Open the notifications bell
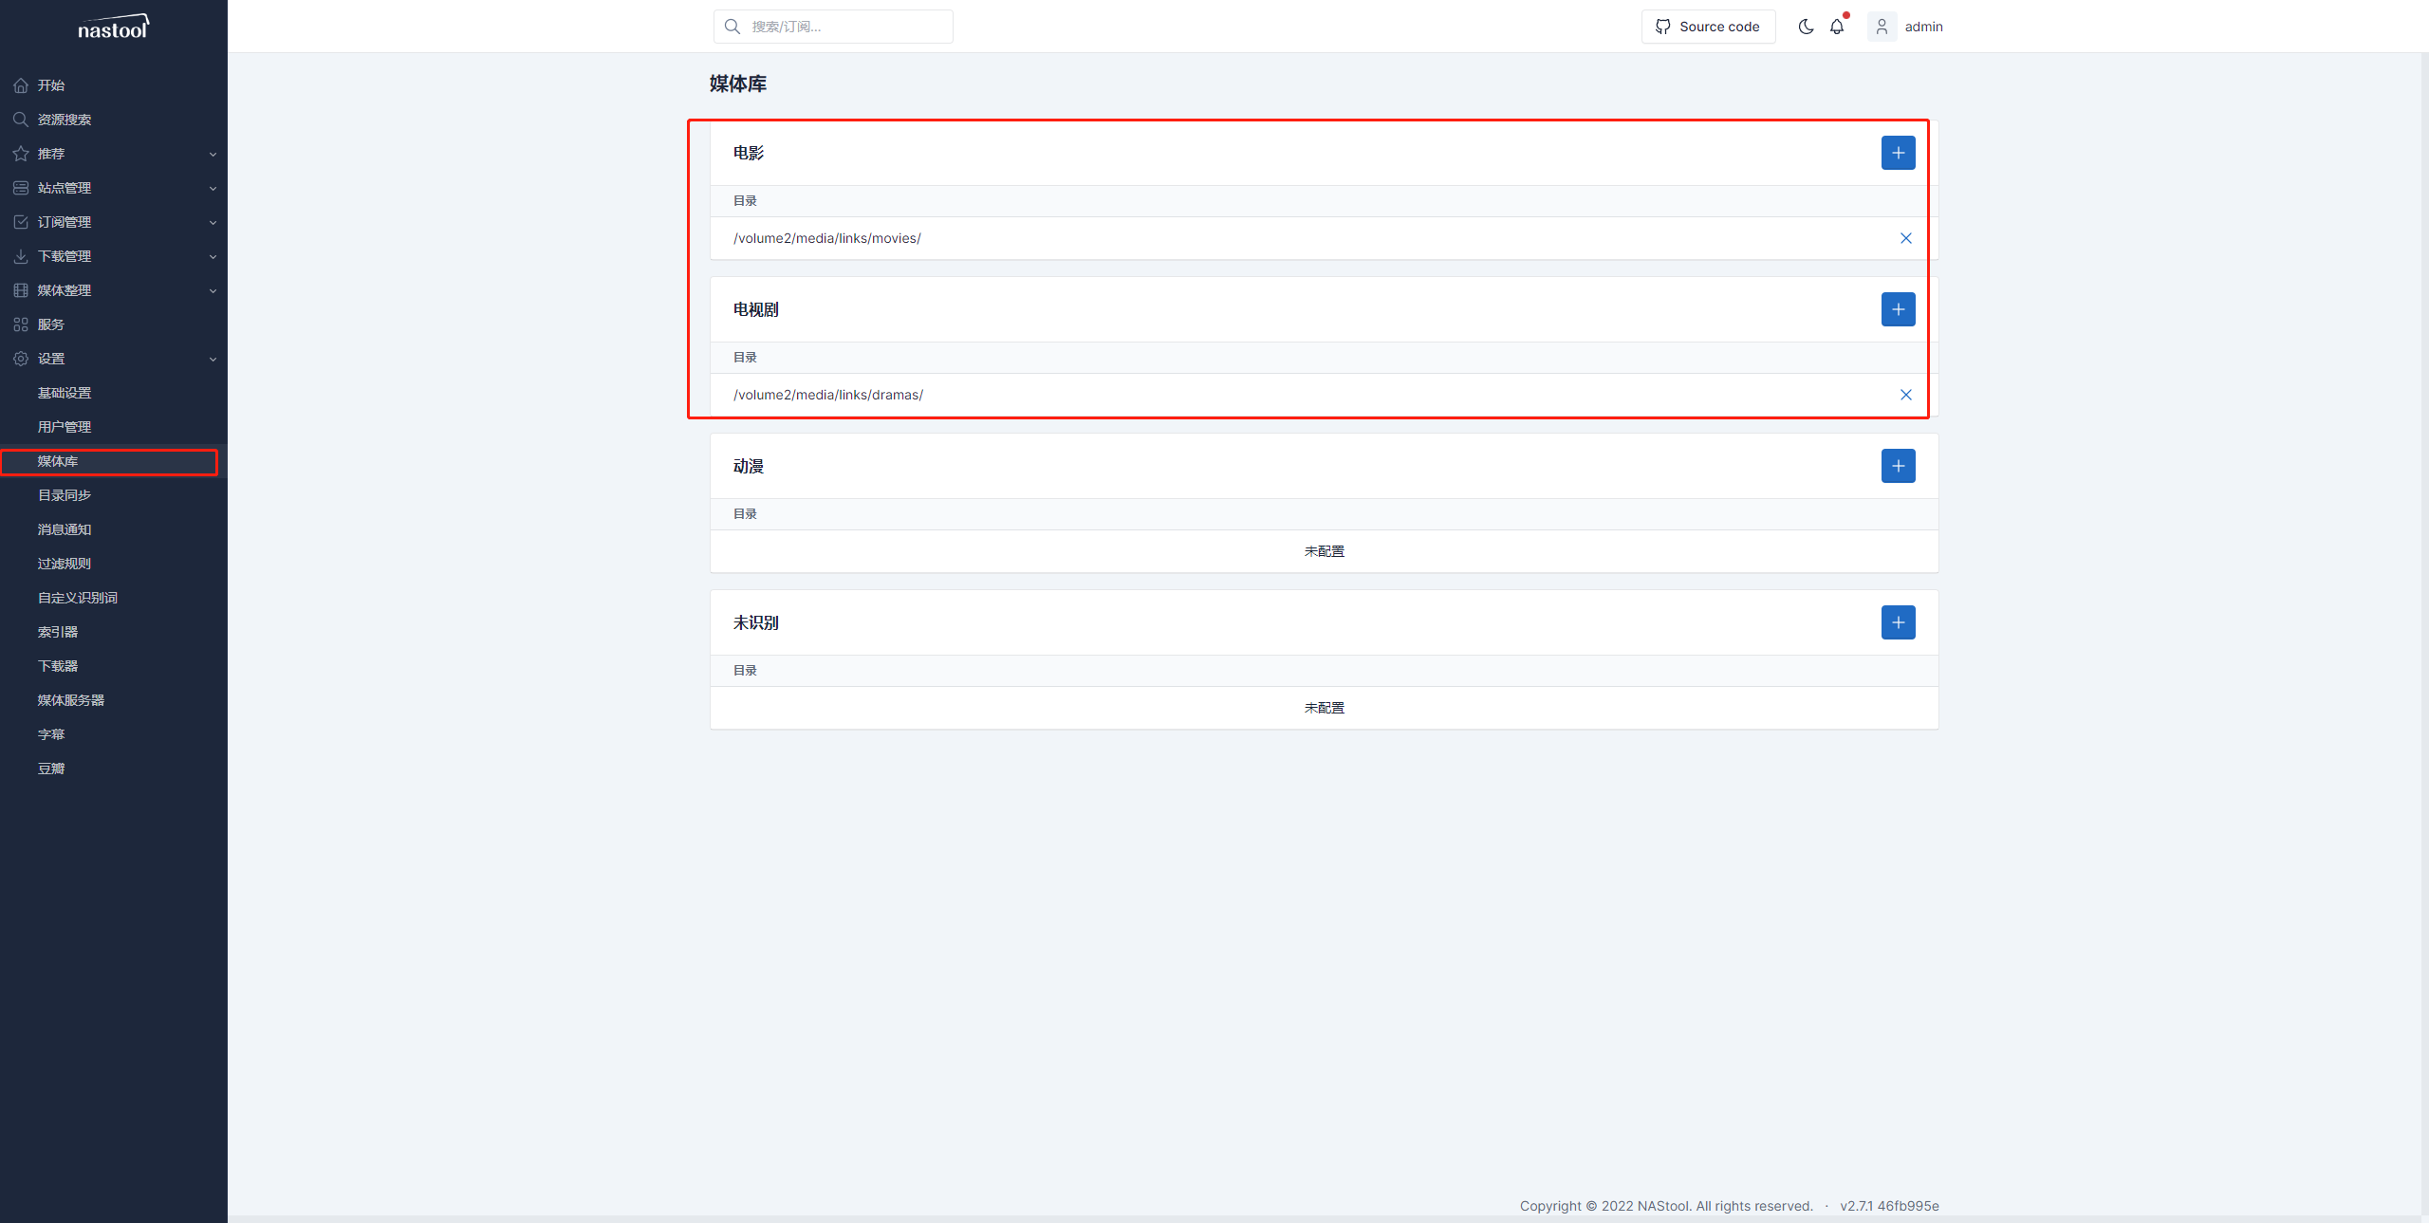Image resolution: width=2429 pixels, height=1223 pixels. click(x=1837, y=27)
